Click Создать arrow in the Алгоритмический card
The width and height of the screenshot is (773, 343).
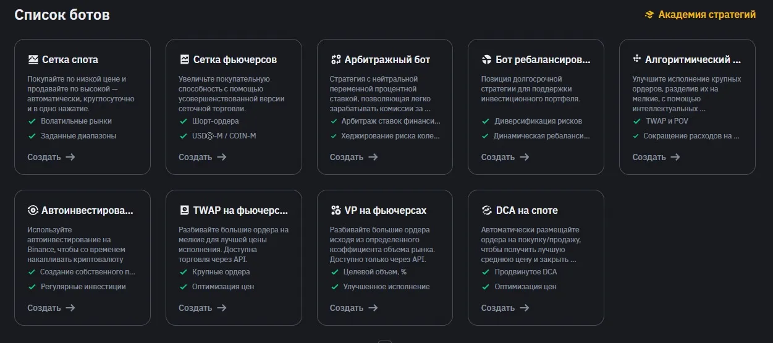click(675, 157)
